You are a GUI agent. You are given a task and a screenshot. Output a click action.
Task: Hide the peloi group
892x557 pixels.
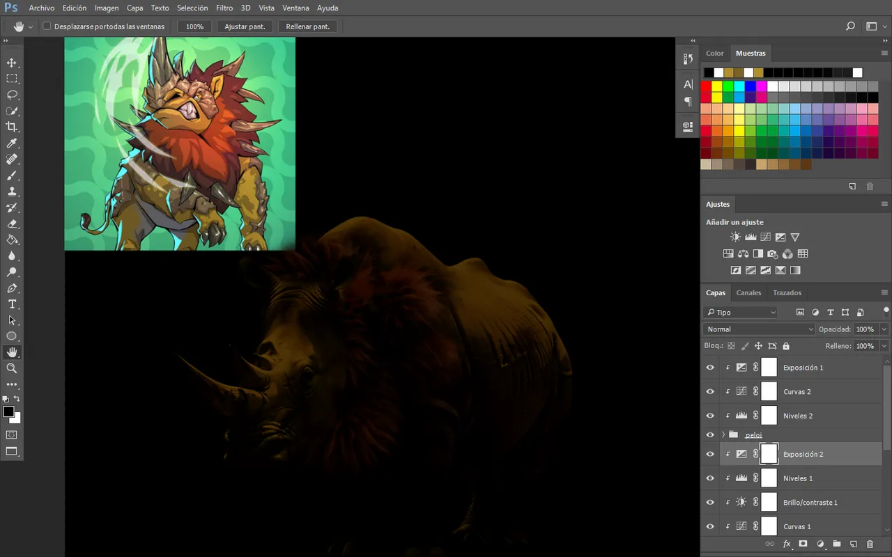click(710, 434)
